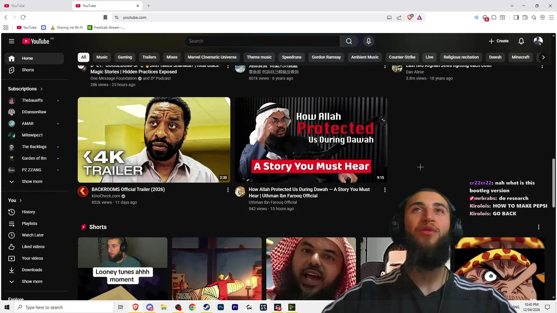Open Watch Later list
The image size is (557, 313).
(x=34, y=235)
